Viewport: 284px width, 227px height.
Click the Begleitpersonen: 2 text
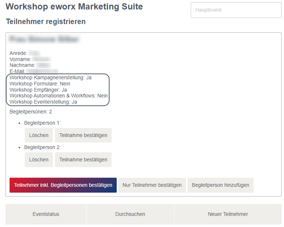click(31, 112)
